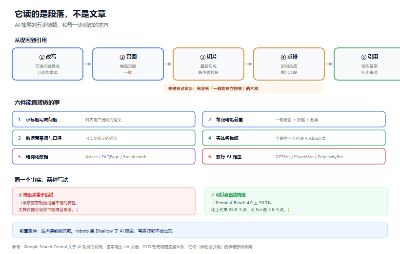Screen dimensions: 400x254
Task: Select the 从提问到引用 section heading
Action: (x=31, y=40)
